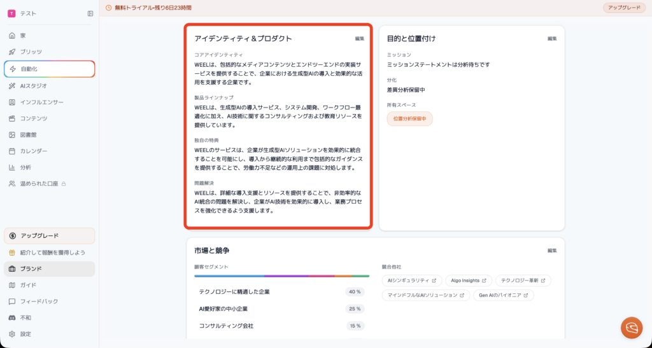Click the lock icon next to 温められた口座
The height and width of the screenshot is (348, 652).
(64, 184)
